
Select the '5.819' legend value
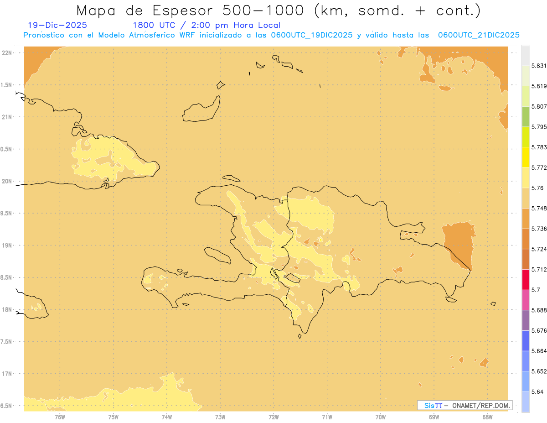point(539,86)
